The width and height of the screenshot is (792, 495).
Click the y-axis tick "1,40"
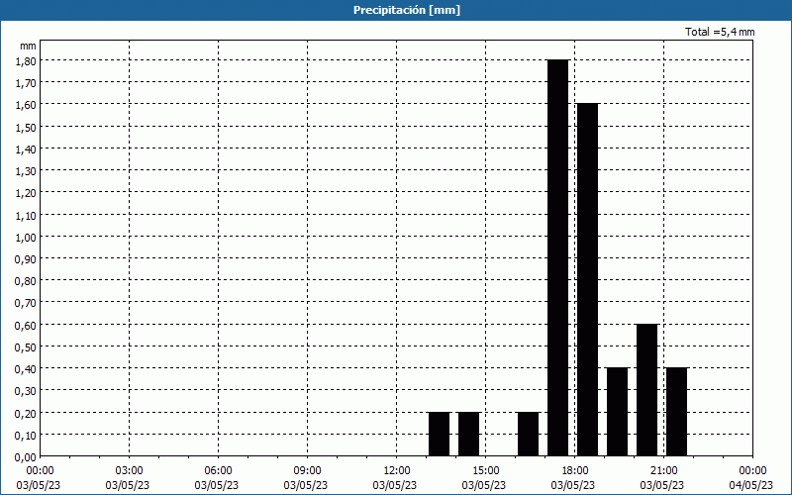point(27,149)
